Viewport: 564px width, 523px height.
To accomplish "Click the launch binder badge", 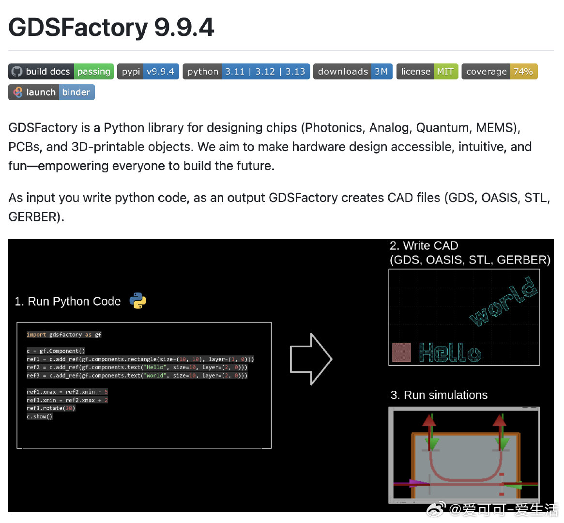I will [x=51, y=92].
